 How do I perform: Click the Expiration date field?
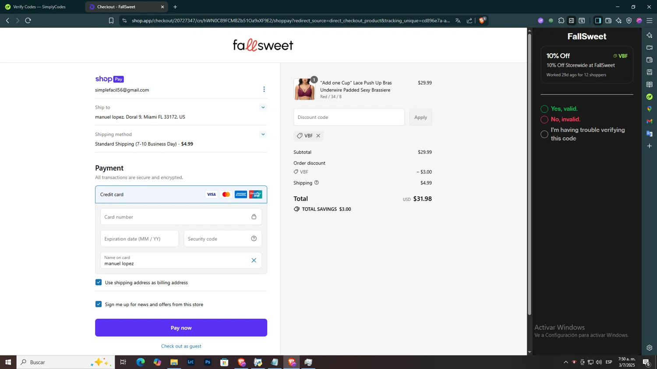[x=139, y=239]
